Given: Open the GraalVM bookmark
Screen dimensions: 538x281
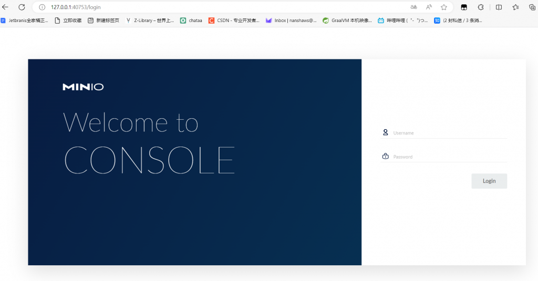Looking at the screenshot, I should click(347, 20).
